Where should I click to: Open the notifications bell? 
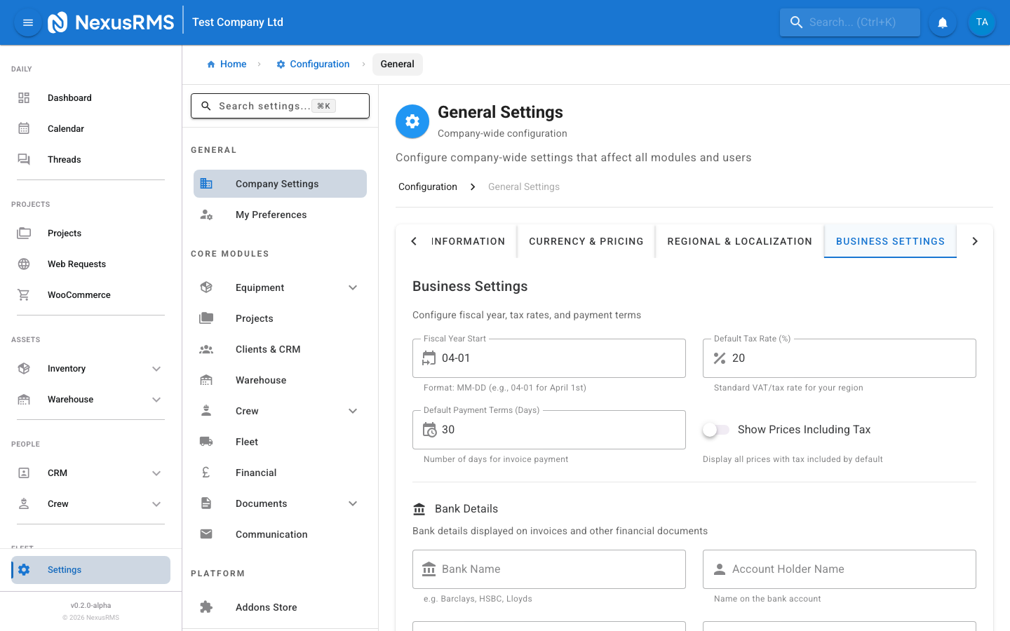pyautogui.click(x=942, y=22)
